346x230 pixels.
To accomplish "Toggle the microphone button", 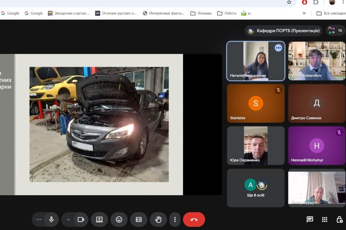I will coord(52,219).
